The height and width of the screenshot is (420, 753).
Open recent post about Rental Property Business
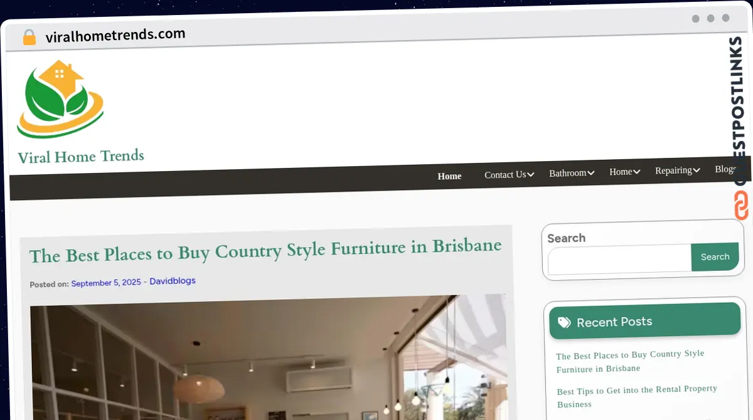coord(636,396)
